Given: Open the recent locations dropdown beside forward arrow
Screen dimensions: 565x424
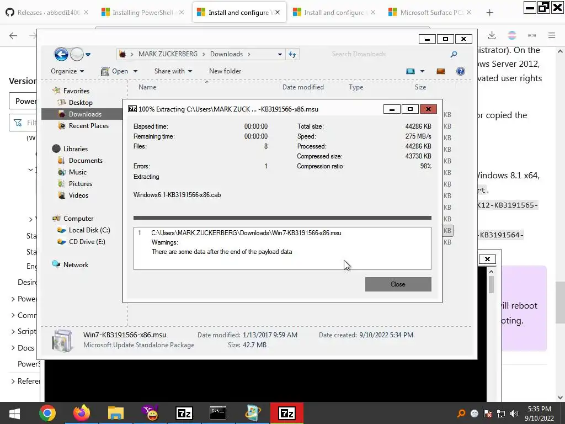Looking at the screenshot, I should (x=88, y=55).
